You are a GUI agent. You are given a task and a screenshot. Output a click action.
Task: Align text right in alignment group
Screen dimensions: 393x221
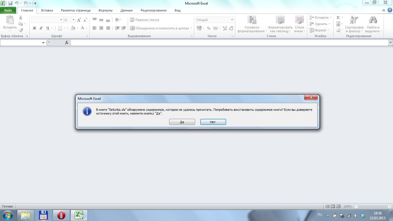click(x=108, y=28)
